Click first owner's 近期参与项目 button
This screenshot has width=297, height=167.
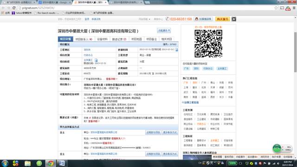(153, 132)
